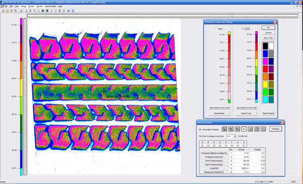This screenshot has width=303, height=184.
Task: Toggle the Information Display checkbox
Action: (200, 130)
